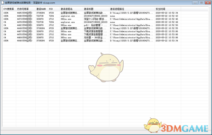
Task: Click the timestamp 2020-05-22 10:52:49
Action: point(167,22)
